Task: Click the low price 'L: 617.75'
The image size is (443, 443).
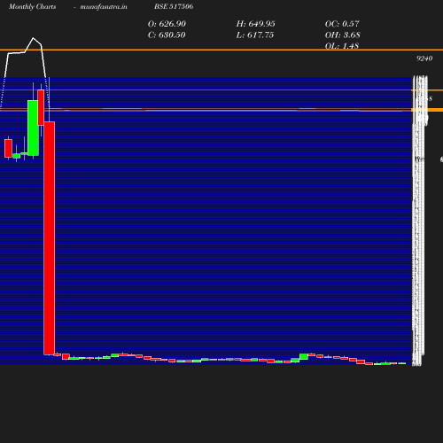Action: click(255, 35)
